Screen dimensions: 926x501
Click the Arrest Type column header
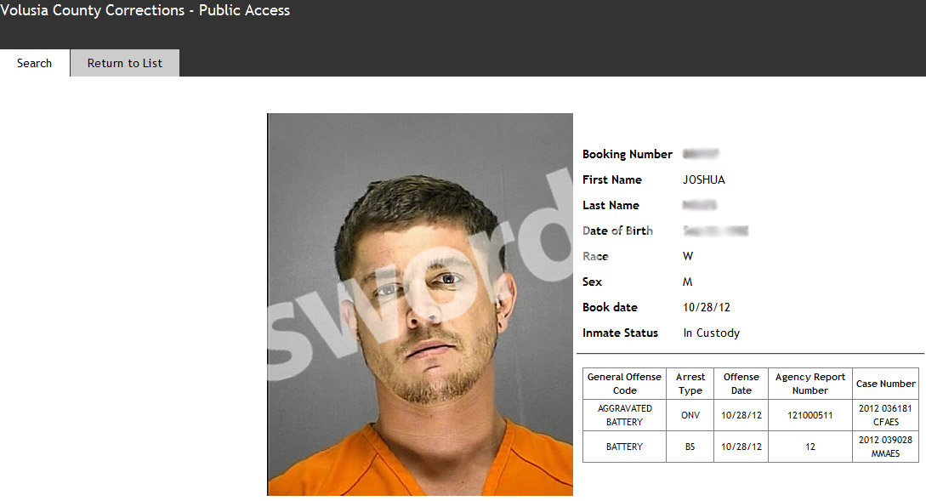click(690, 384)
